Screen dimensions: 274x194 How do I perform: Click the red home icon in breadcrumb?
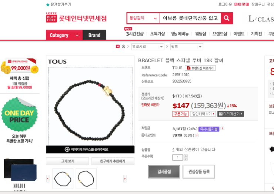(118, 47)
